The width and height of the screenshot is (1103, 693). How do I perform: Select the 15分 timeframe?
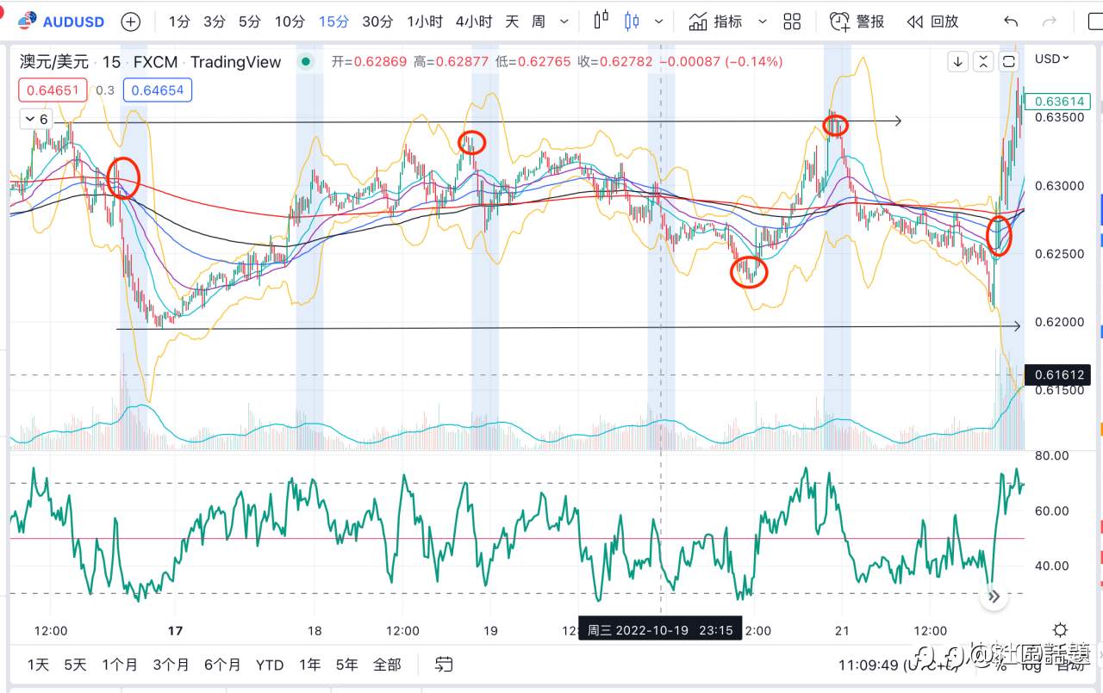(333, 22)
